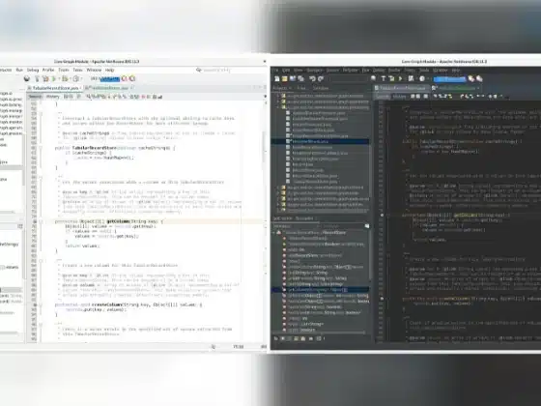This screenshot has height=406, width=541.
Task: Switch to the Services tab in dark window
Action: 321,88
